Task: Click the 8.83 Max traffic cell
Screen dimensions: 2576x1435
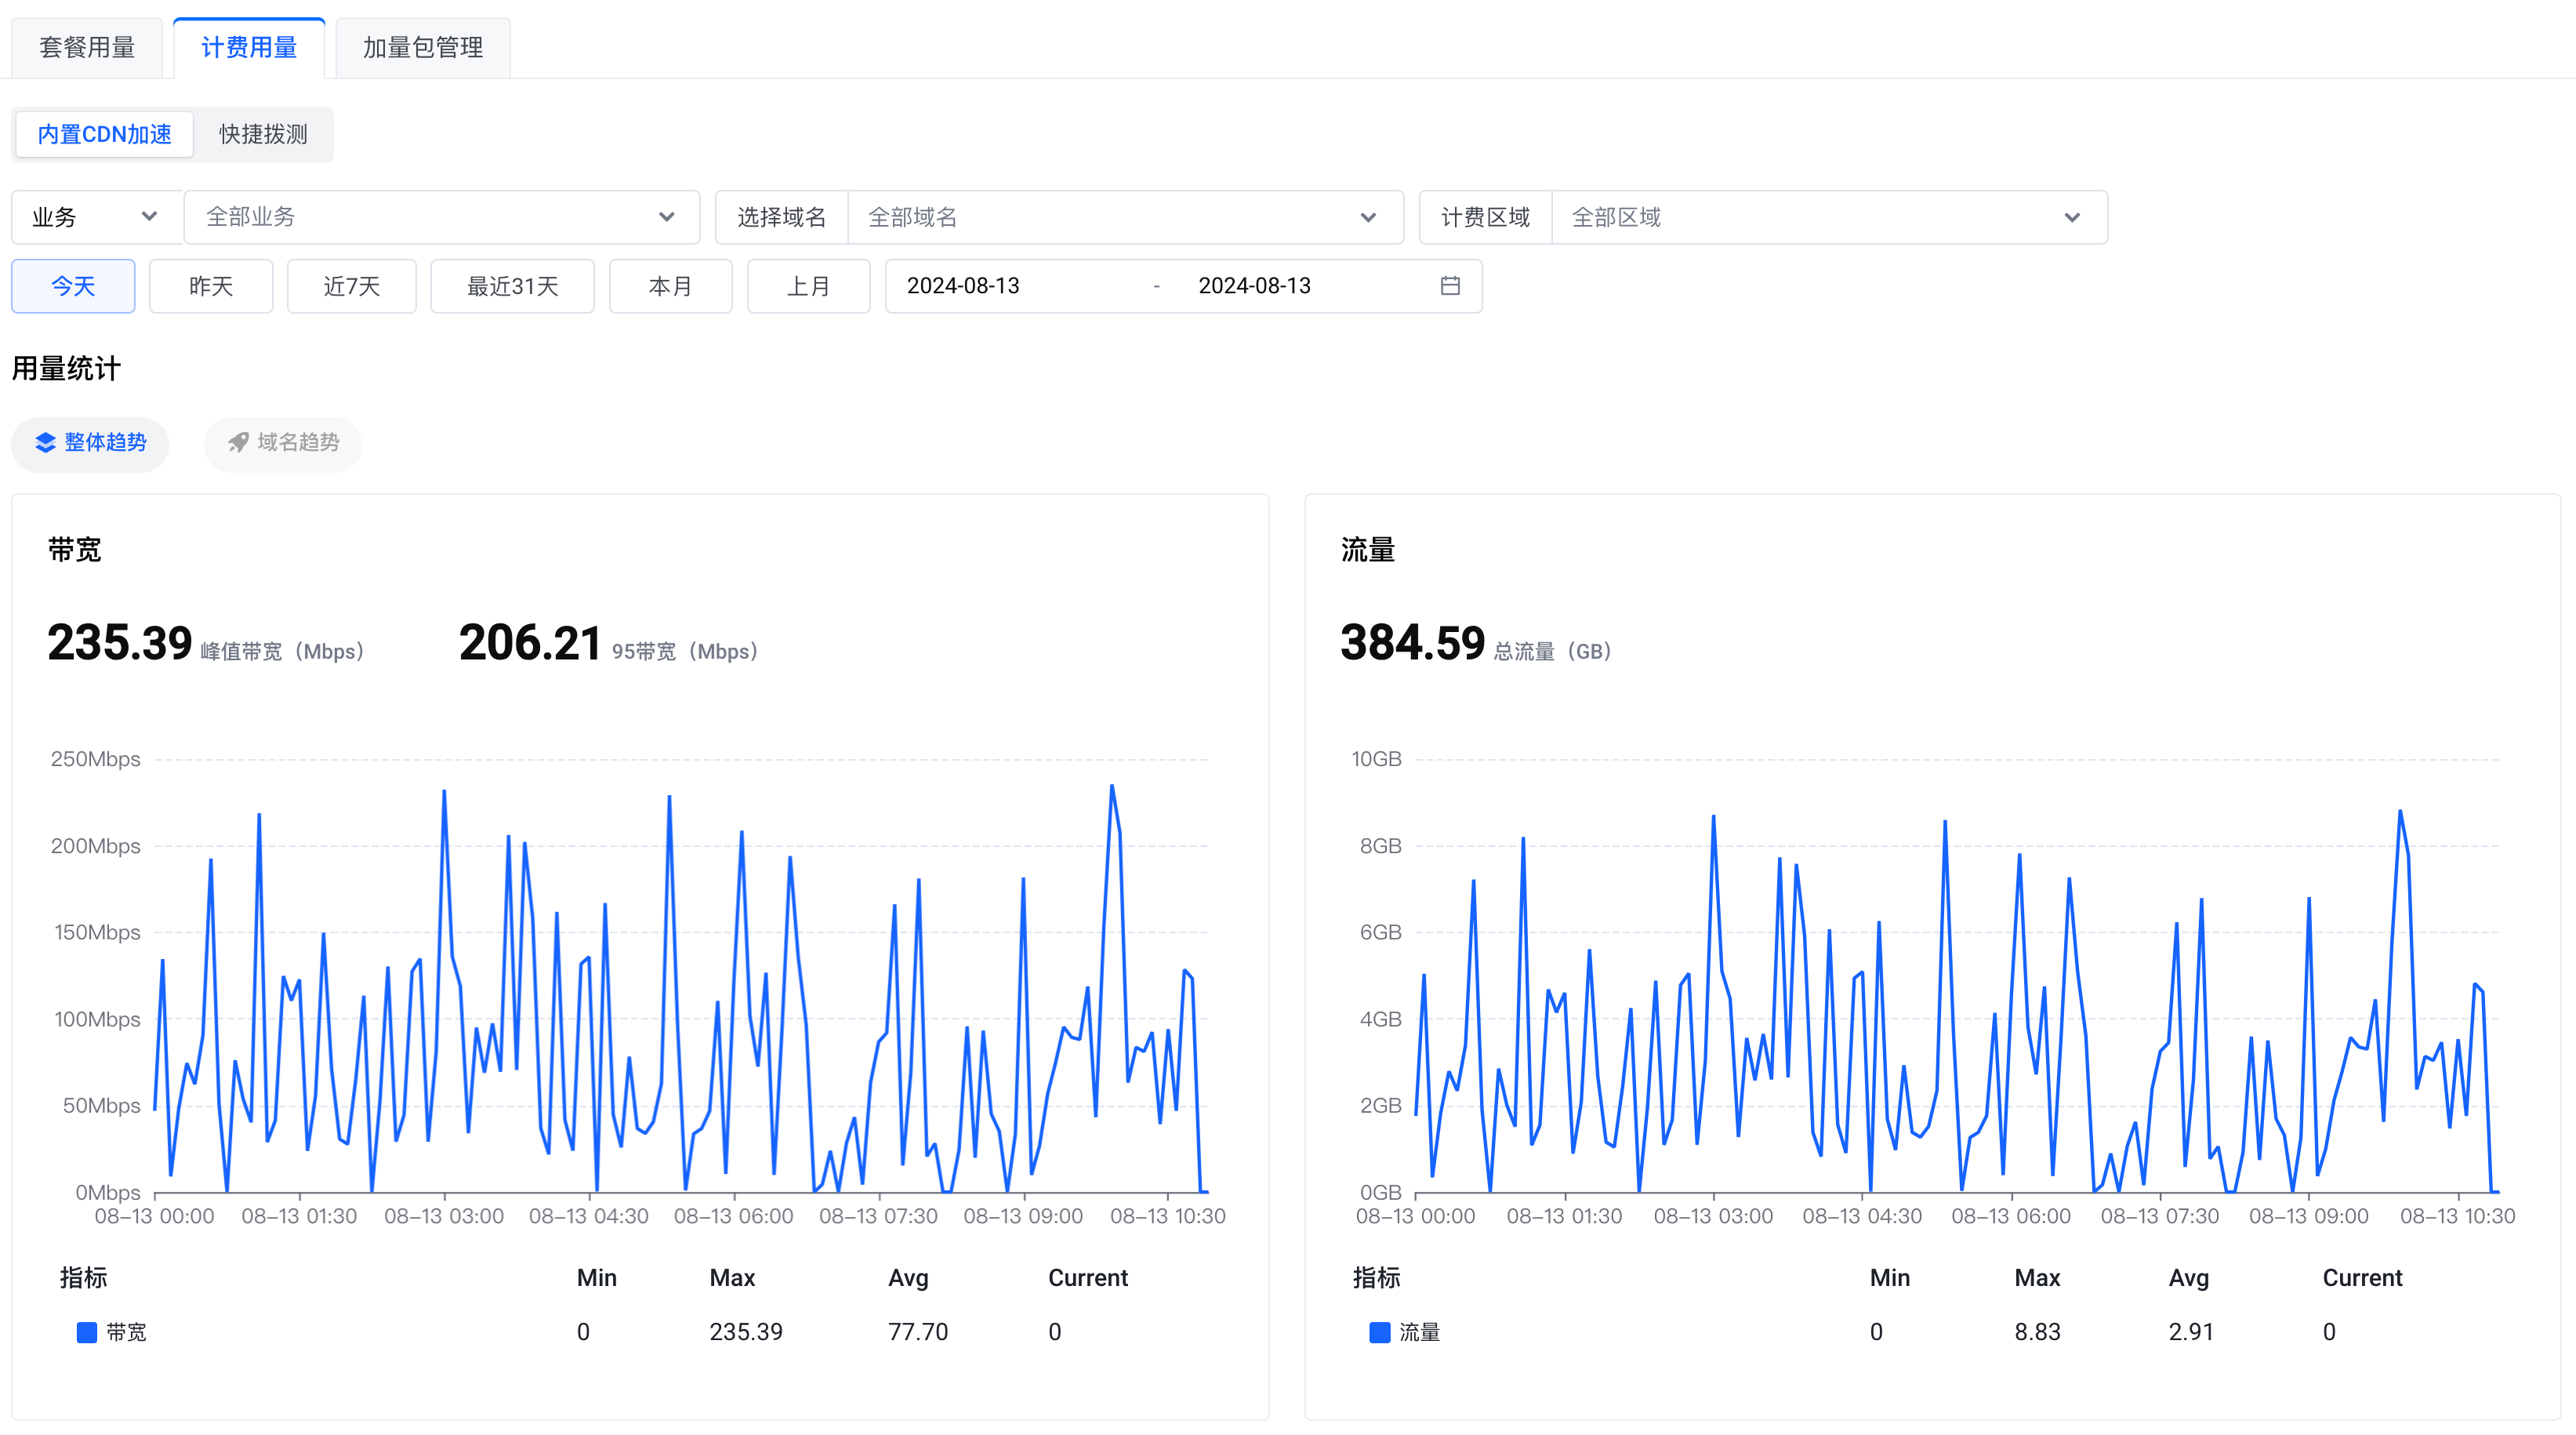Action: point(2038,1332)
